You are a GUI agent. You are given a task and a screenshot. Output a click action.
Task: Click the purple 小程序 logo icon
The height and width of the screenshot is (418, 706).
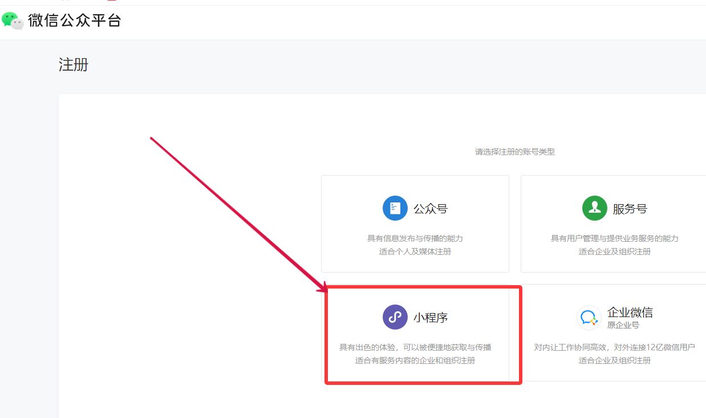(394, 317)
